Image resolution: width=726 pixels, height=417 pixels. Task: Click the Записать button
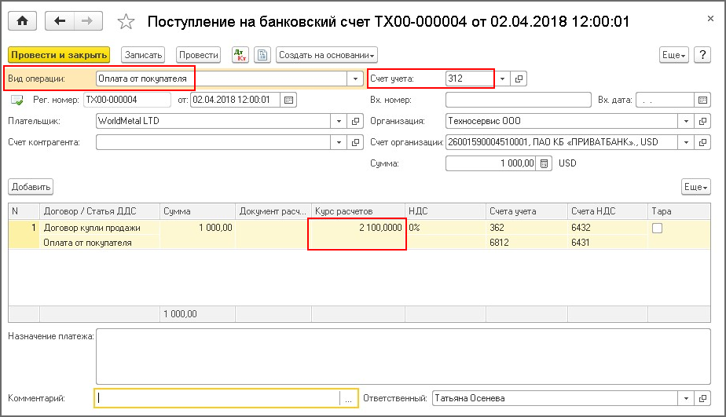143,55
